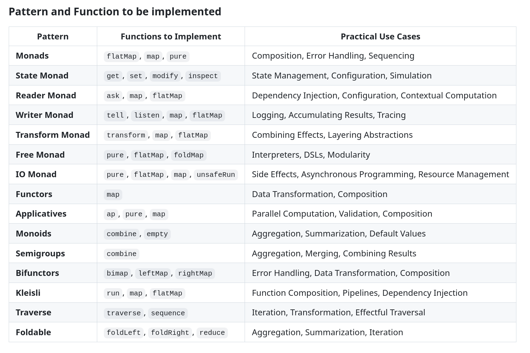Click the 'rightMap' code tag
The image size is (530, 353).
(x=195, y=273)
